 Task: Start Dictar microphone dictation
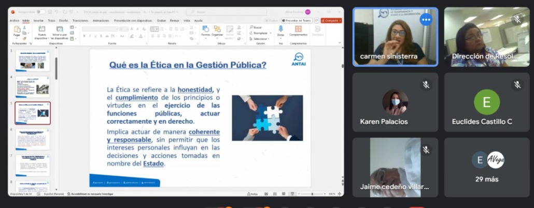280,31
